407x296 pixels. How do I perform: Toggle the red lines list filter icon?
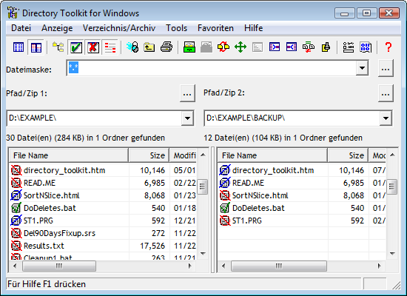tap(110, 47)
